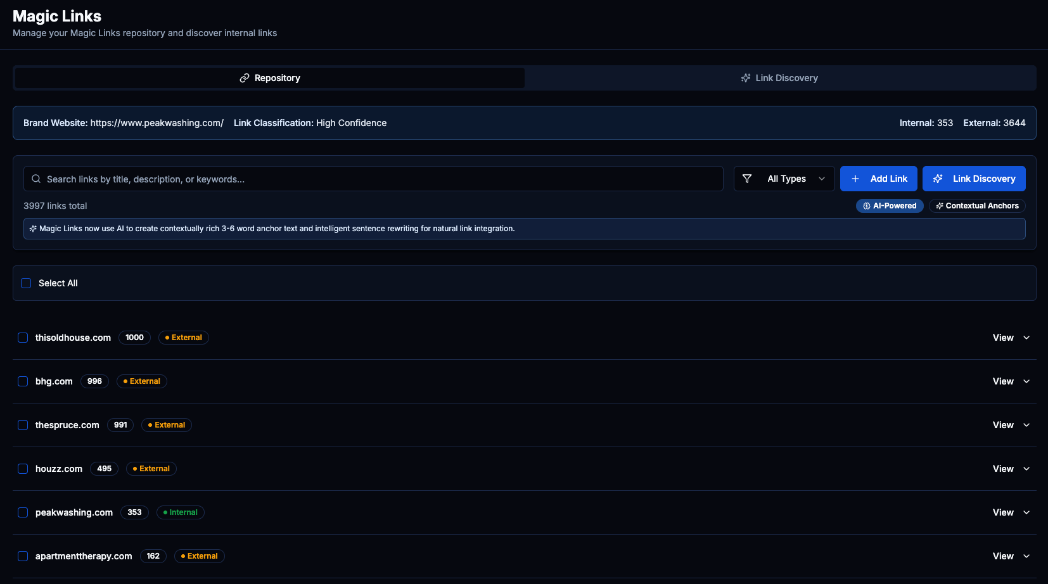Expand the chevron next to bhg.com View button
Image resolution: width=1048 pixels, height=584 pixels.
1026,381
